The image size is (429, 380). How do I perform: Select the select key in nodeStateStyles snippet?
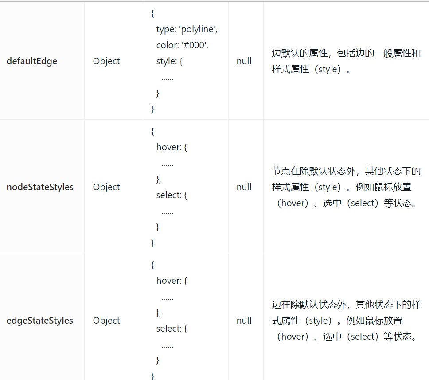coord(173,195)
